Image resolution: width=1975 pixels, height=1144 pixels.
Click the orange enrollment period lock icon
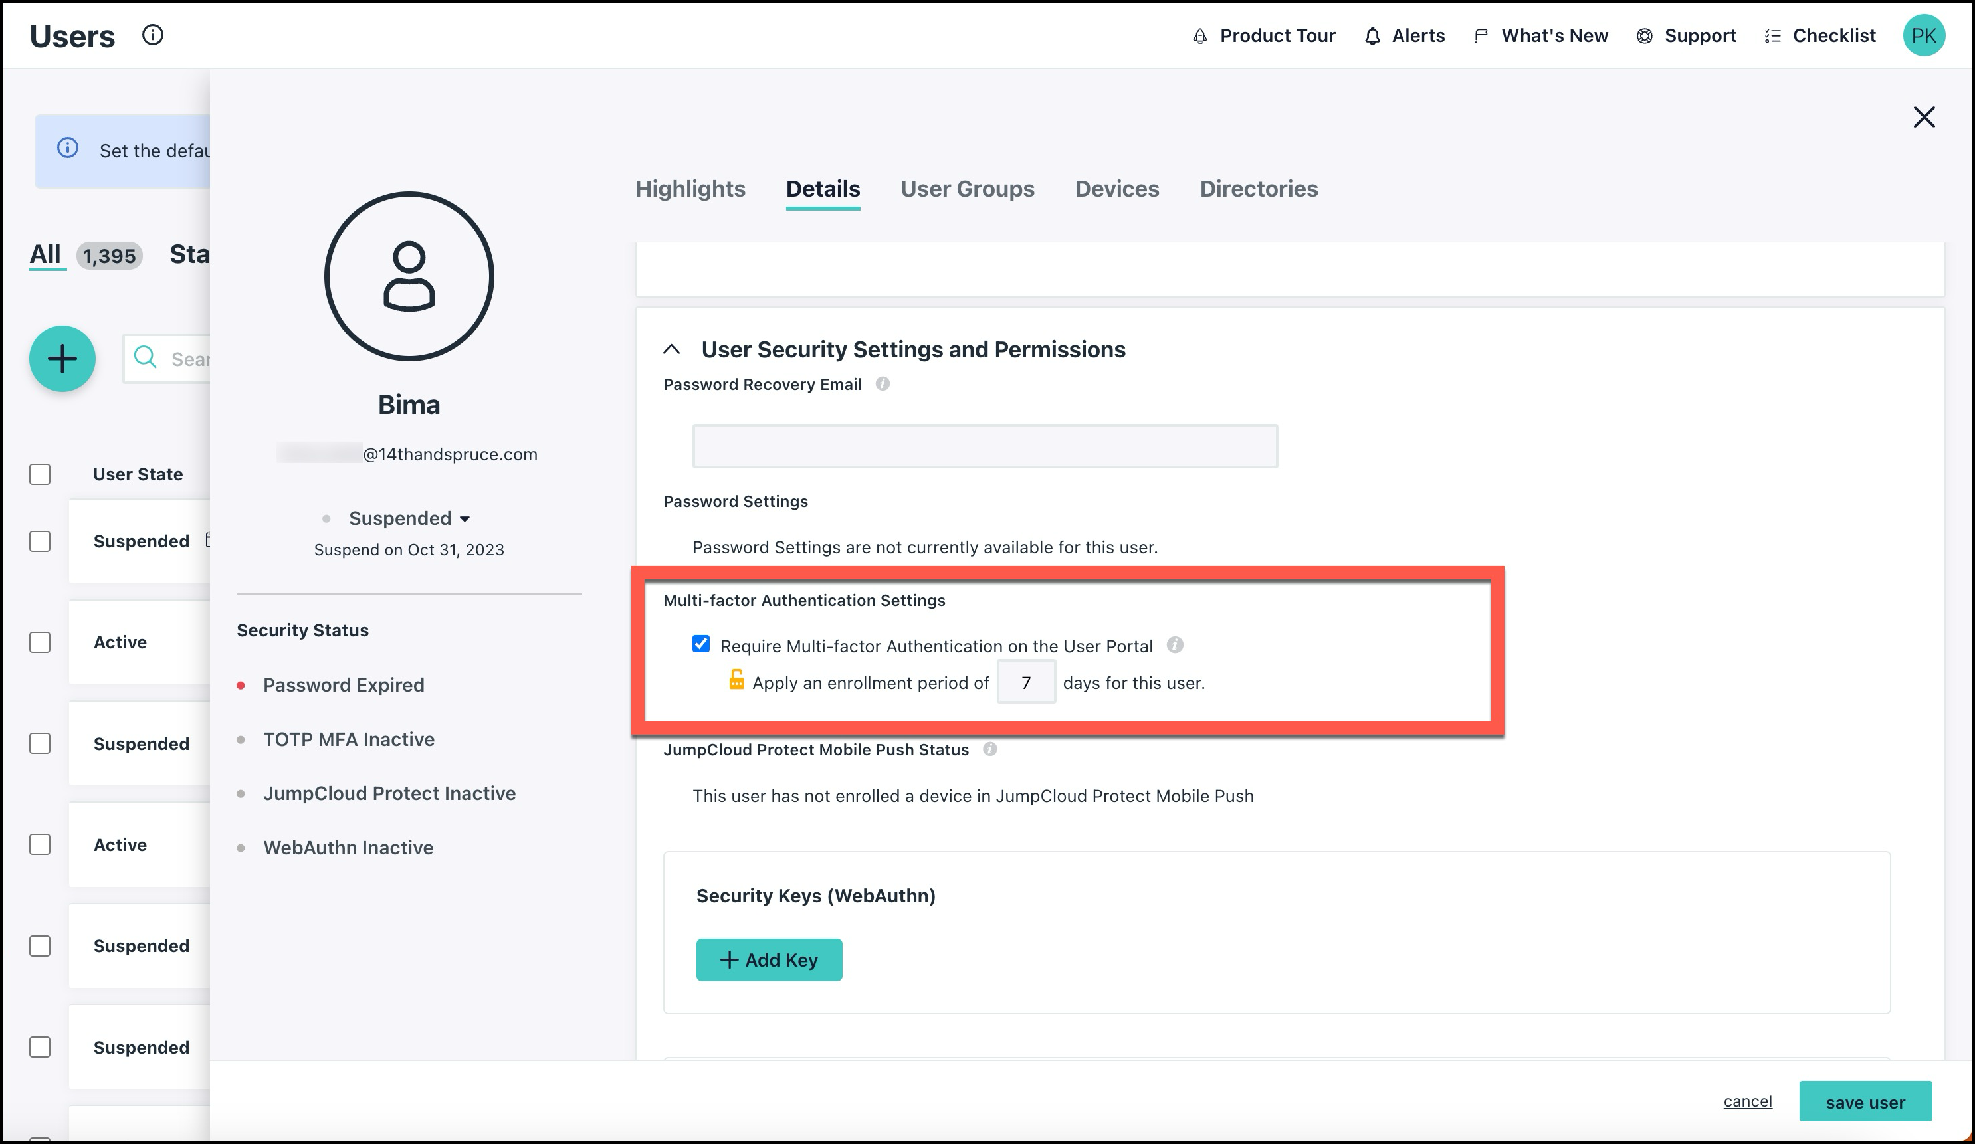coord(736,680)
